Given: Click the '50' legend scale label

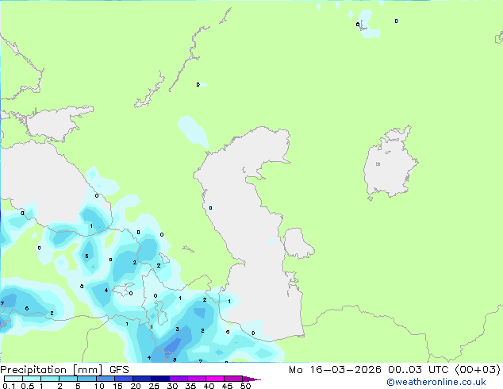Looking at the screenshot, I should coord(246,386).
